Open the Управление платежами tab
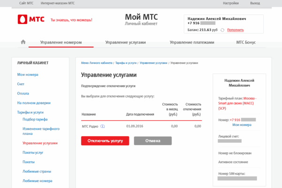 click(192, 42)
